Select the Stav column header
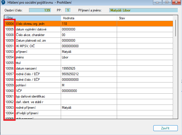 coord(145,18)
